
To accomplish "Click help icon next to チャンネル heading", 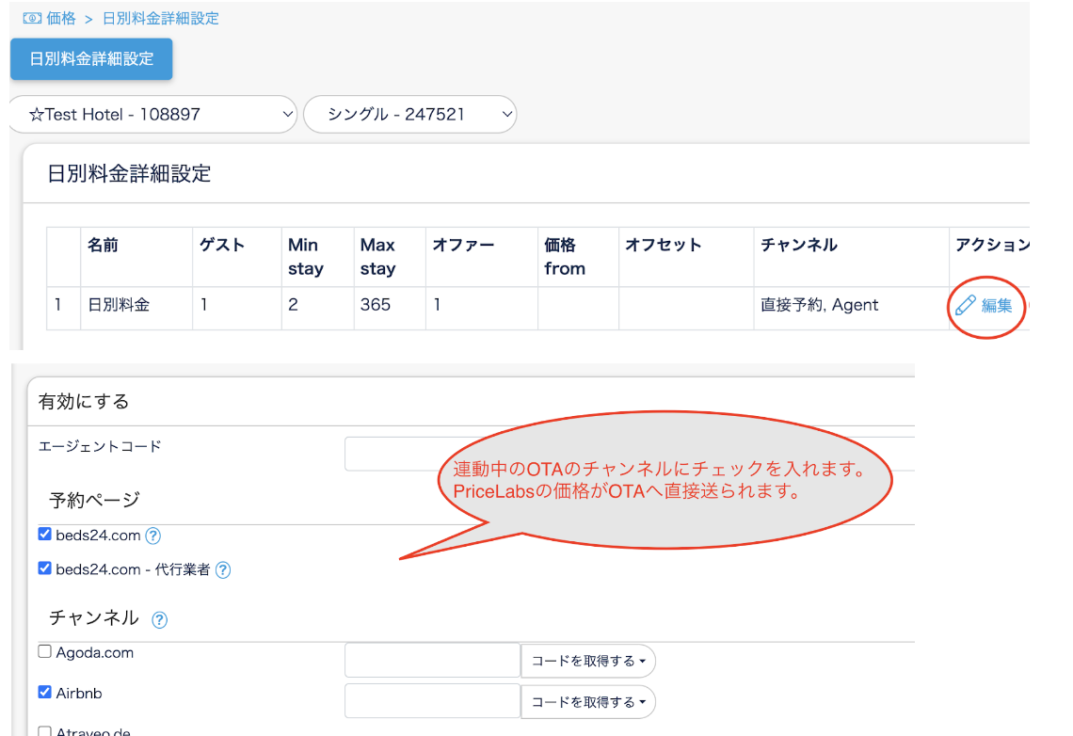I will coord(160,619).
